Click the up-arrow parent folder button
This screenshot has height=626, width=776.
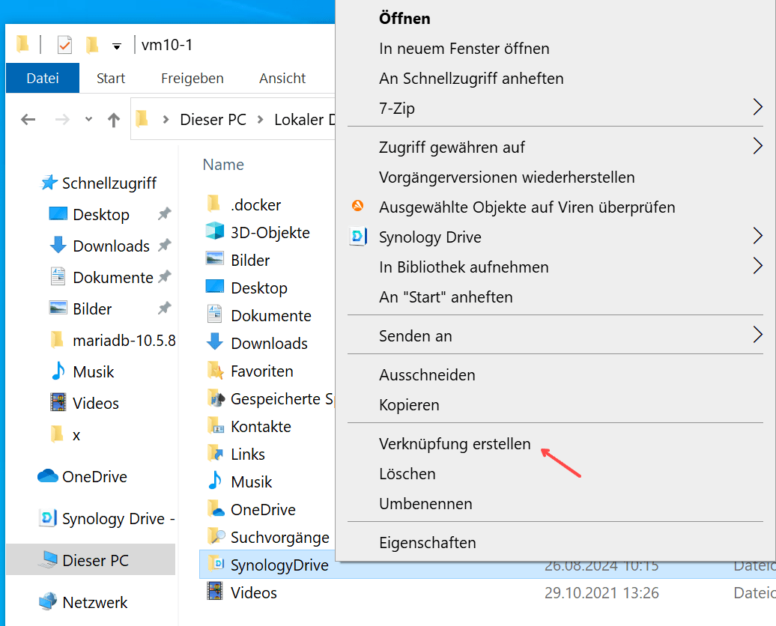click(114, 120)
